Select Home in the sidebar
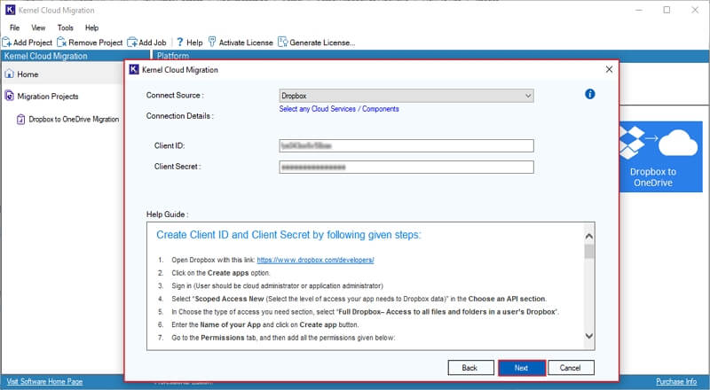This screenshot has height=390, width=710. (x=28, y=74)
